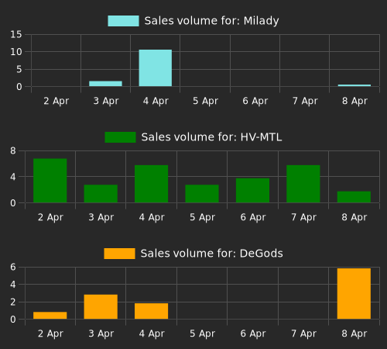
Task: Select the HV-MTL bar for 6 Apr
Action: (x=252, y=191)
